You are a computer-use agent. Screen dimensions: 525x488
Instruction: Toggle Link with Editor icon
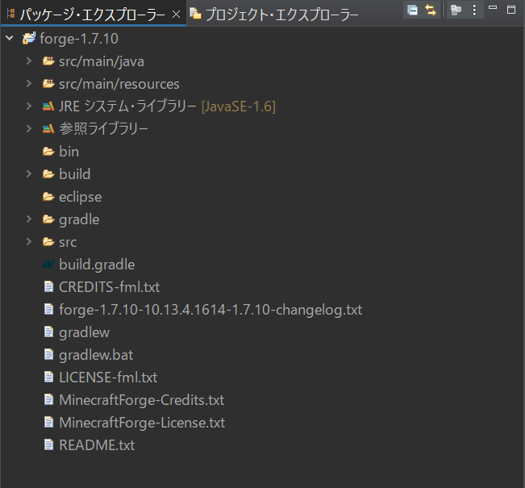pos(431,10)
